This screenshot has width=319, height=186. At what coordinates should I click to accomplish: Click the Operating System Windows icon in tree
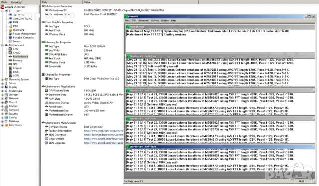[6, 79]
